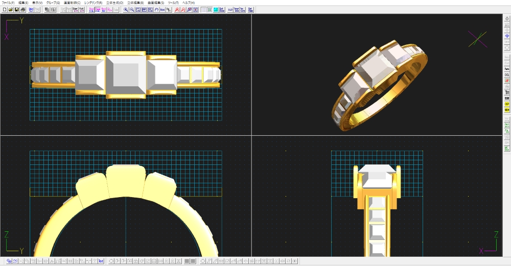This screenshot has height=266, width=511.
Task: Open a file with the folder icon
Action: tap(11, 10)
